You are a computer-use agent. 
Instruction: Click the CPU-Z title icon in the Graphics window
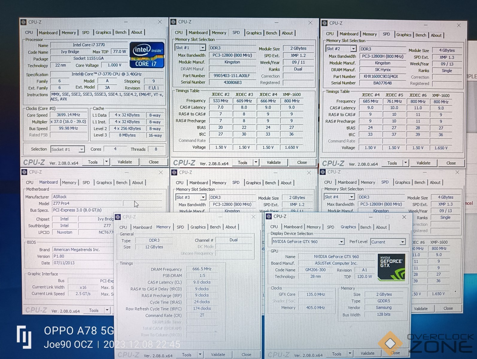268,216
